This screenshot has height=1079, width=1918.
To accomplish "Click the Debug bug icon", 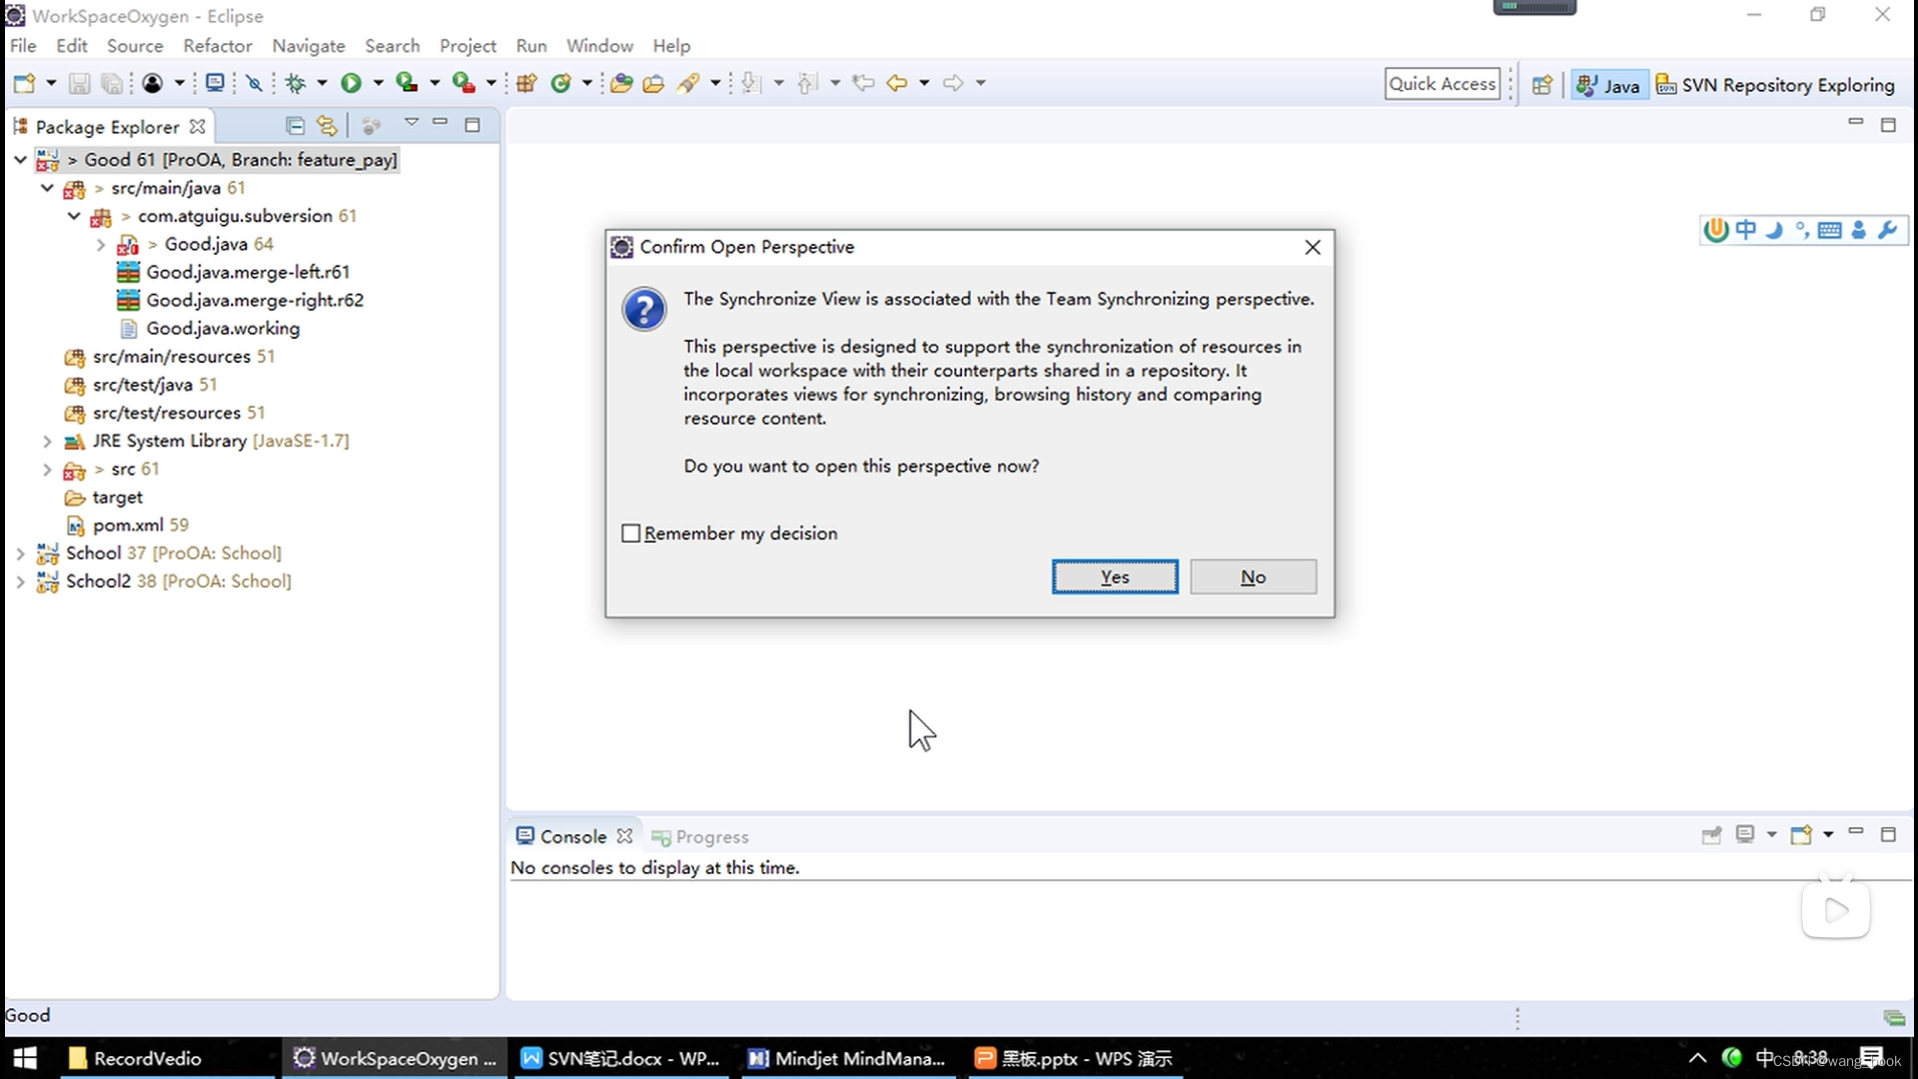I will 295,83.
